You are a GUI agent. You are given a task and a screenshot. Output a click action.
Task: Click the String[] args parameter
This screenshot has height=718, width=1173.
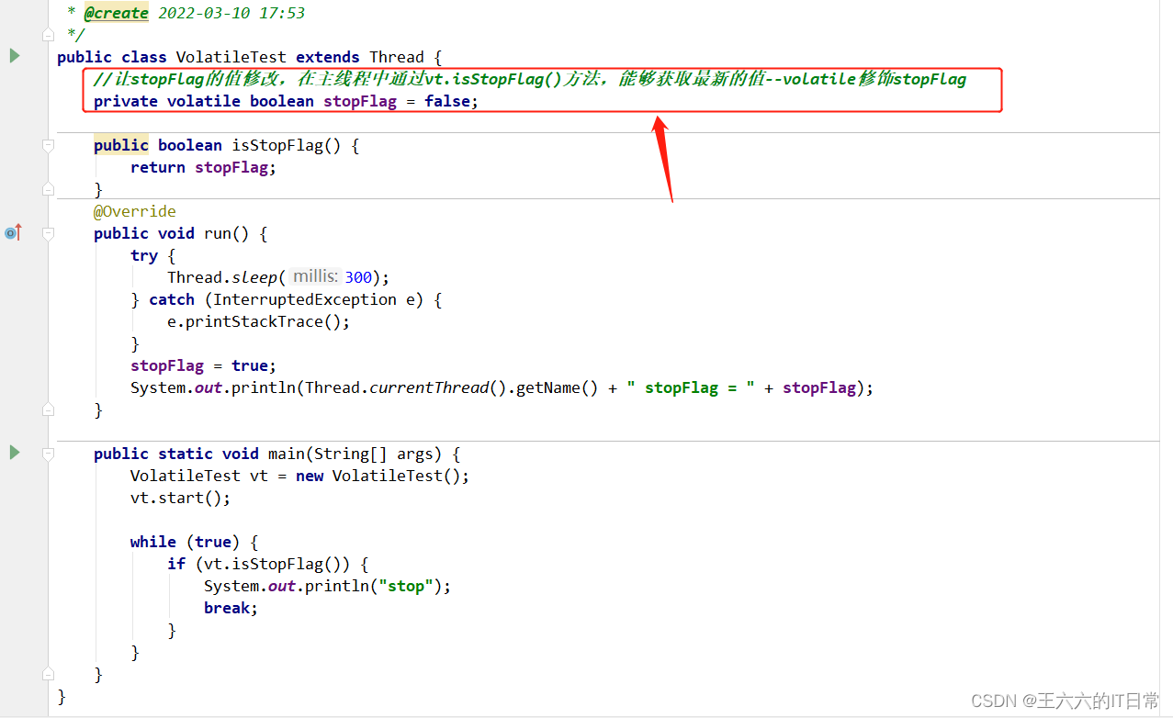374,454
